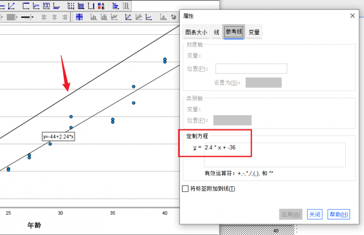Viewport: 364px width, 235px height.
Task: Click the grey fill color swatch
Action: coord(11,17)
